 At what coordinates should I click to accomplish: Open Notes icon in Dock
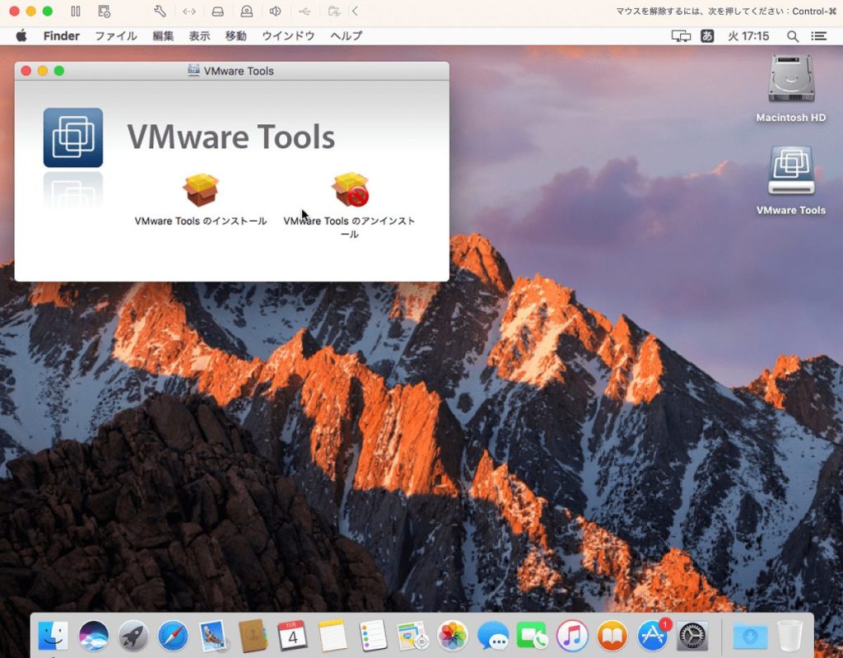pyautogui.click(x=333, y=635)
